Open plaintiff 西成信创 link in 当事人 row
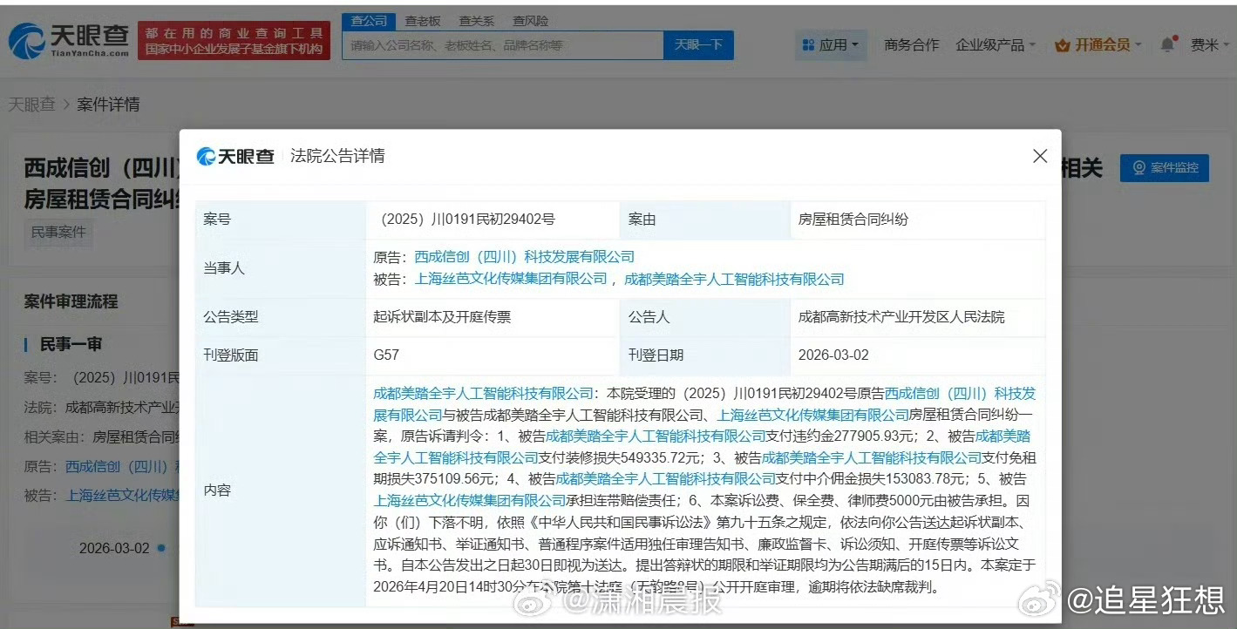The image size is (1237, 629). tap(525, 257)
